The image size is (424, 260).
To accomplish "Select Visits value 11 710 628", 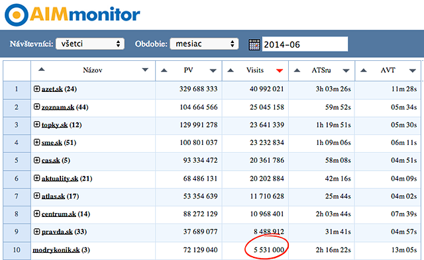I will (x=267, y=196).
